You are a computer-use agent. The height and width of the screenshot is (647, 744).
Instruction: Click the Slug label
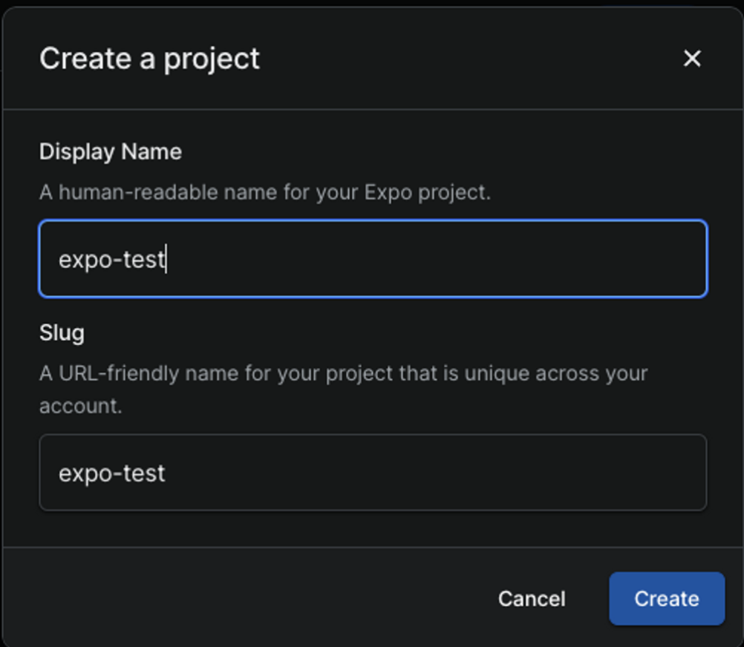point(62,333)
